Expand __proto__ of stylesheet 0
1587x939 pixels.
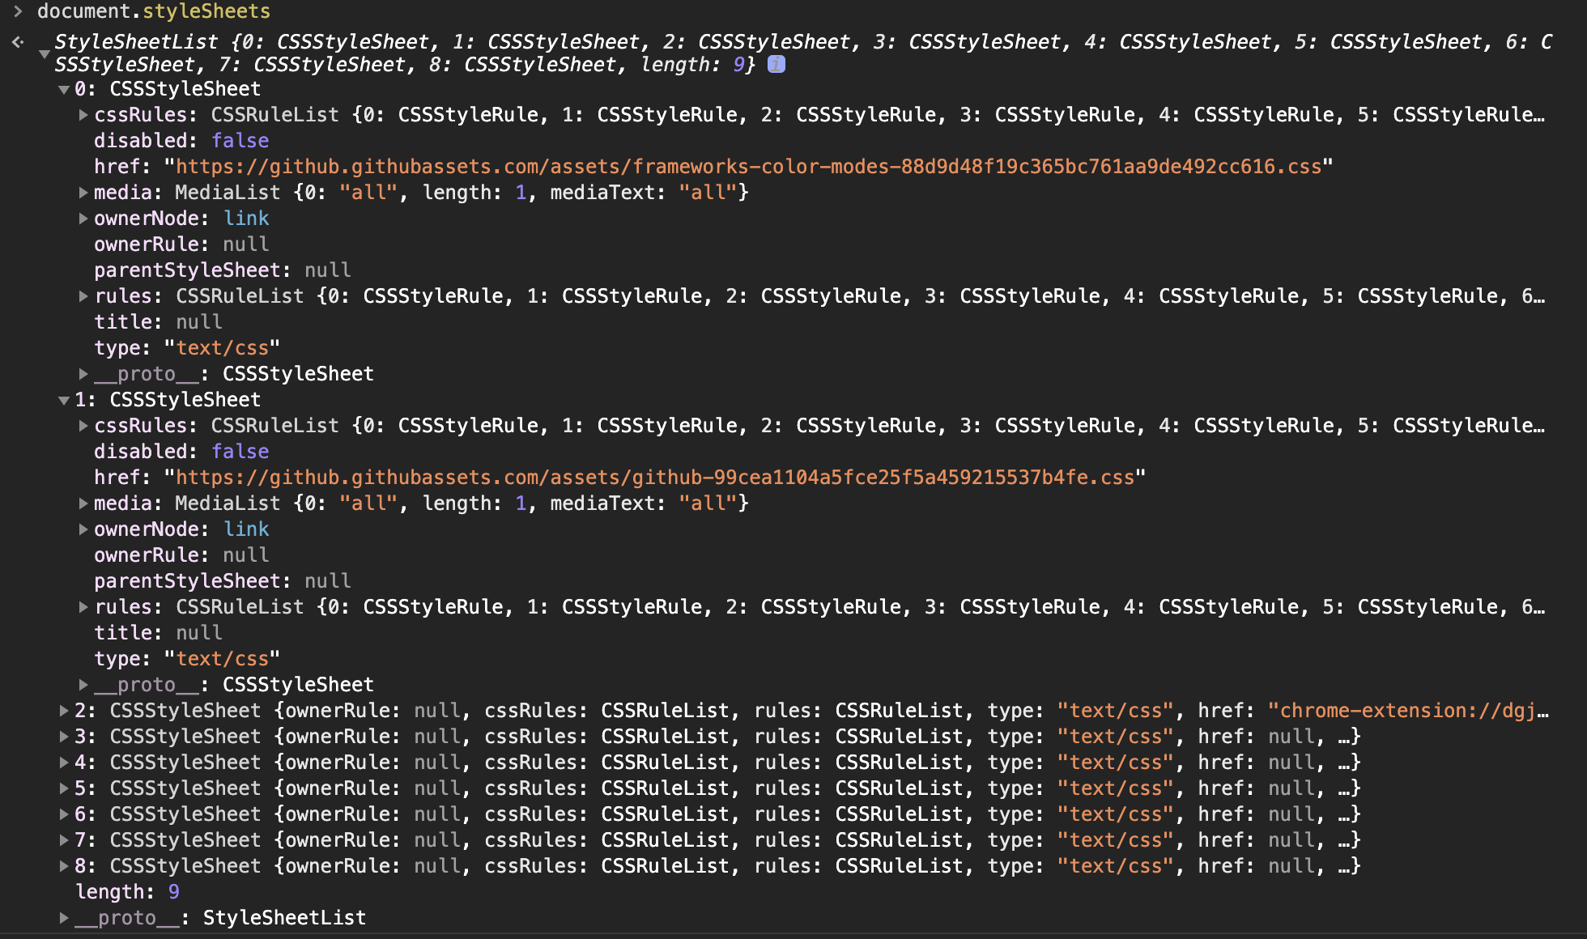tap(83, 374)
